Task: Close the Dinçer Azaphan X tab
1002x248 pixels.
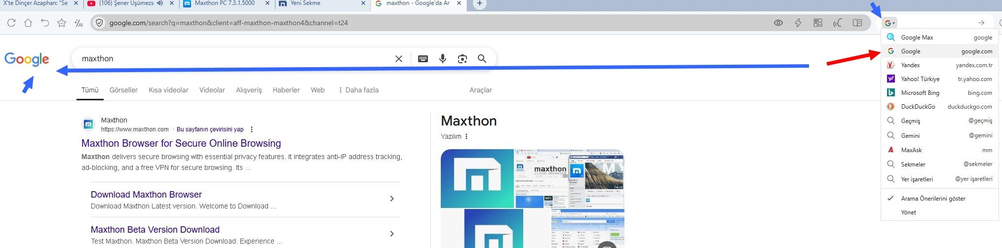Action: (x=76, y=3)
